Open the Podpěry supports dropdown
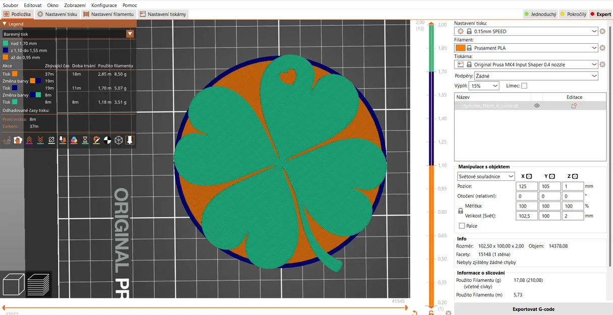Screen dimensions: 613x315 point(536,76)
